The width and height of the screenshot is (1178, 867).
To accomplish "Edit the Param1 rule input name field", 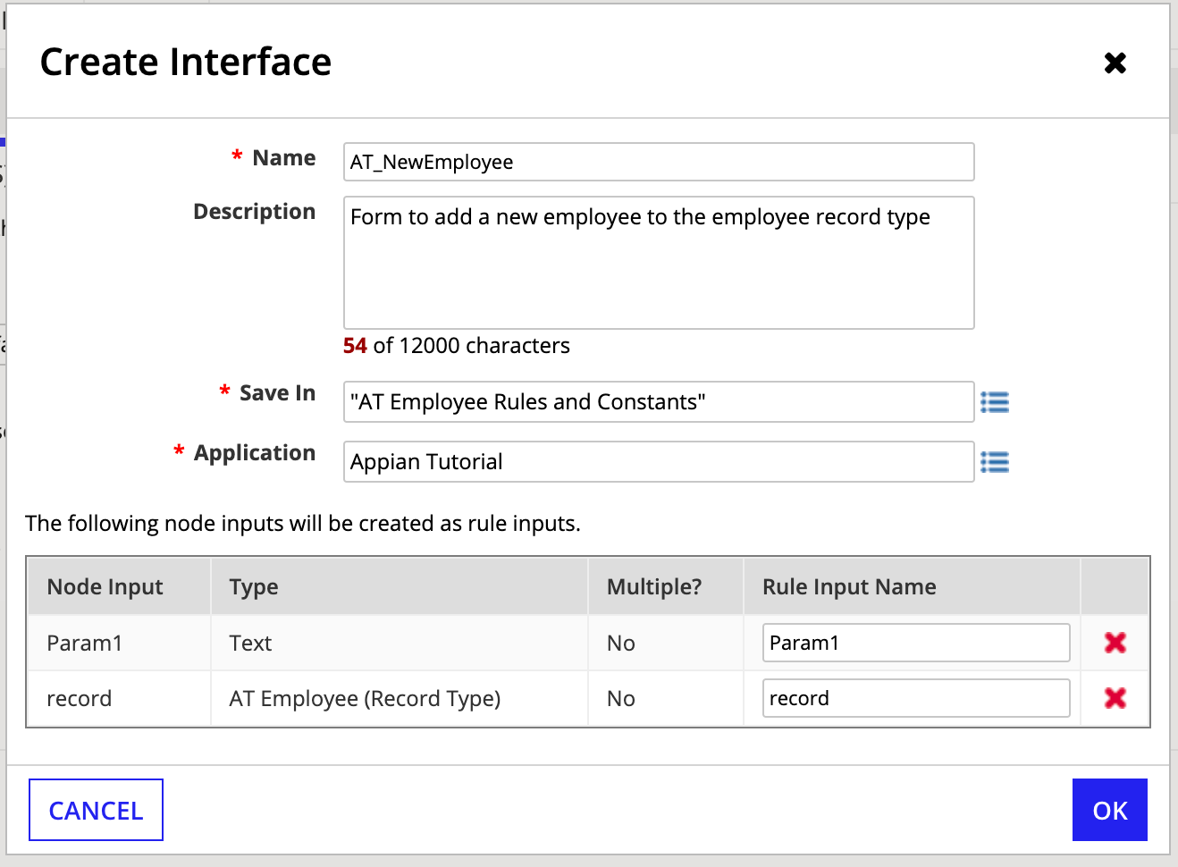I will (916, 643).
